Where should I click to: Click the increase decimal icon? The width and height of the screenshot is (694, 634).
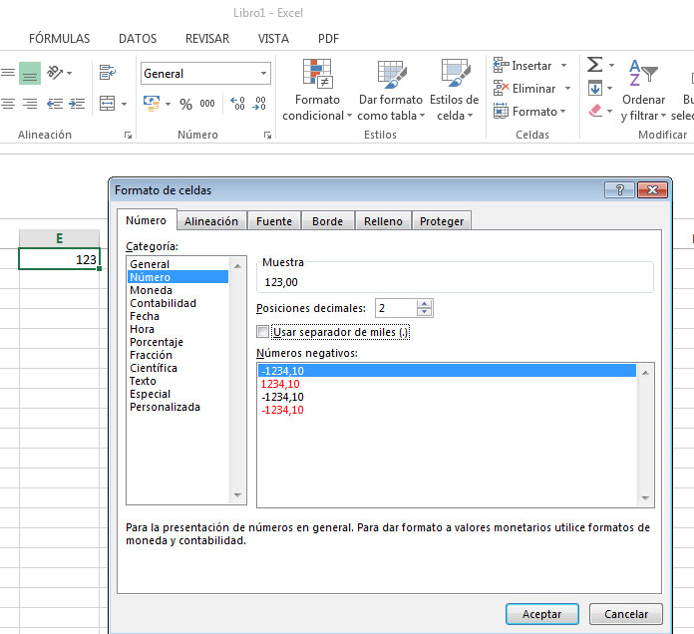tap(237, 104)
